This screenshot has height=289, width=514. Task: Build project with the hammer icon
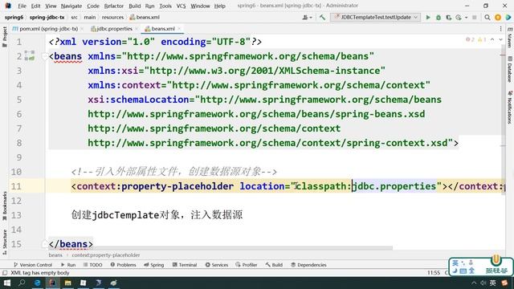(x=322, y=18)
